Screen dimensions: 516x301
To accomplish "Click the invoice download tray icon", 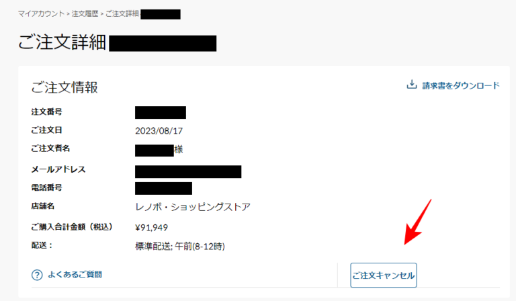I will click(411, 85).
